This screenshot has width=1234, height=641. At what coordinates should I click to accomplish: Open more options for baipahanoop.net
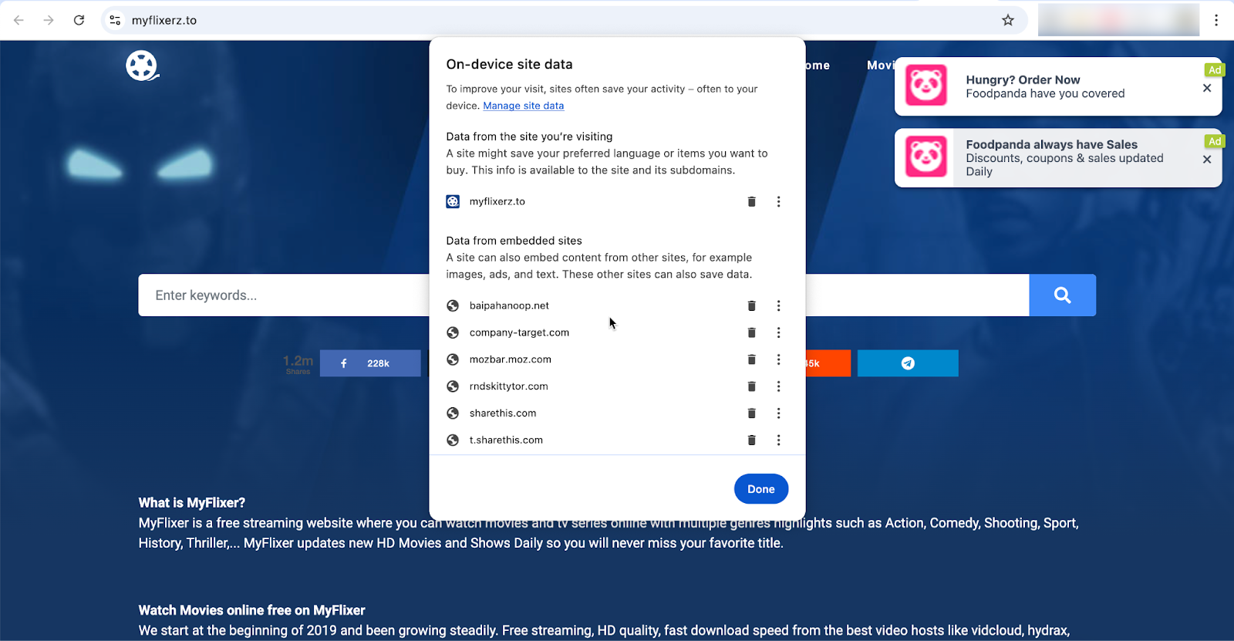[778, 305]
